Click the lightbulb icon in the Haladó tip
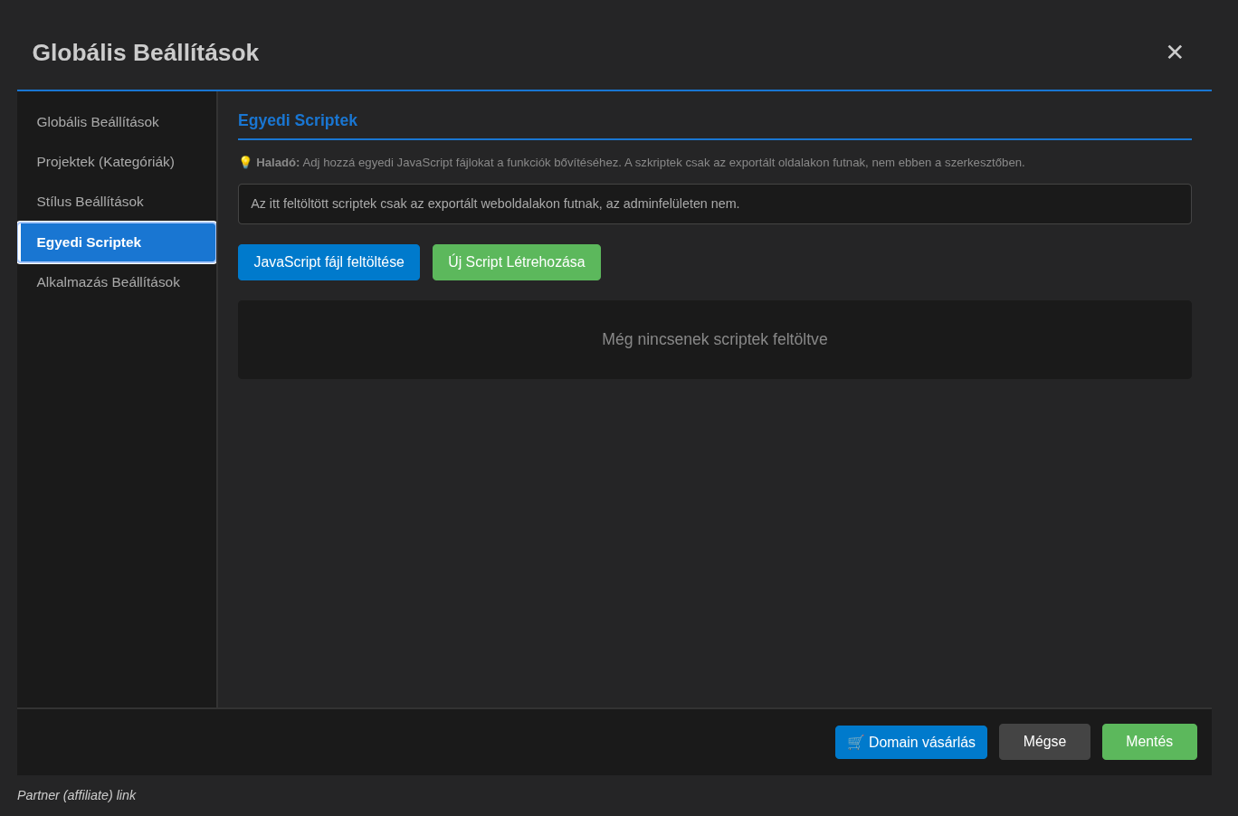Viewport: 1238px width, 816px height. pos(244,162)
